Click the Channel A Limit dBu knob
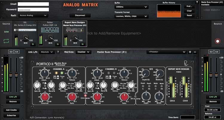Image resolution: width=224 pixels, height=120 pixels. (x=79, y=85)
